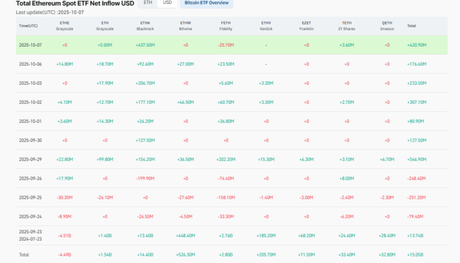This screenshot has height=263, width=460.
Task: Open the Bitcoin ETF Overview link
Action: (206, 3)
